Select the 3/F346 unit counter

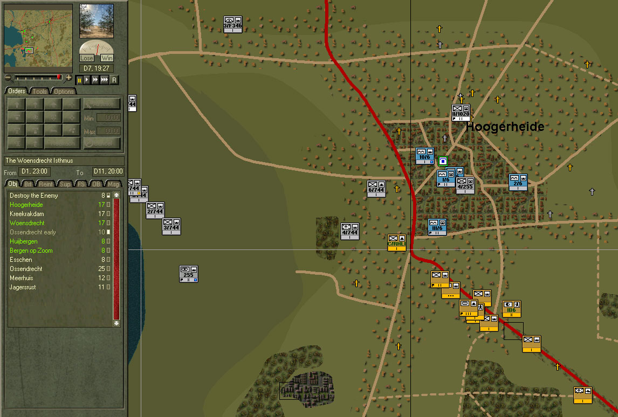[x=232, y=24]
